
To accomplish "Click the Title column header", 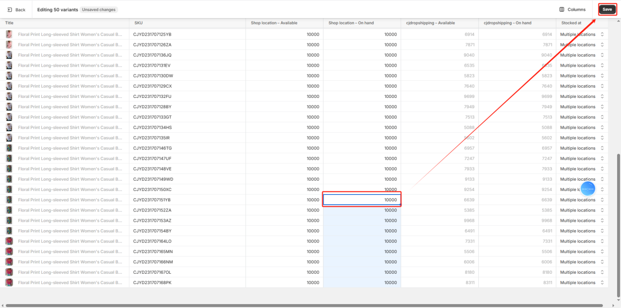I will point(9,23).
